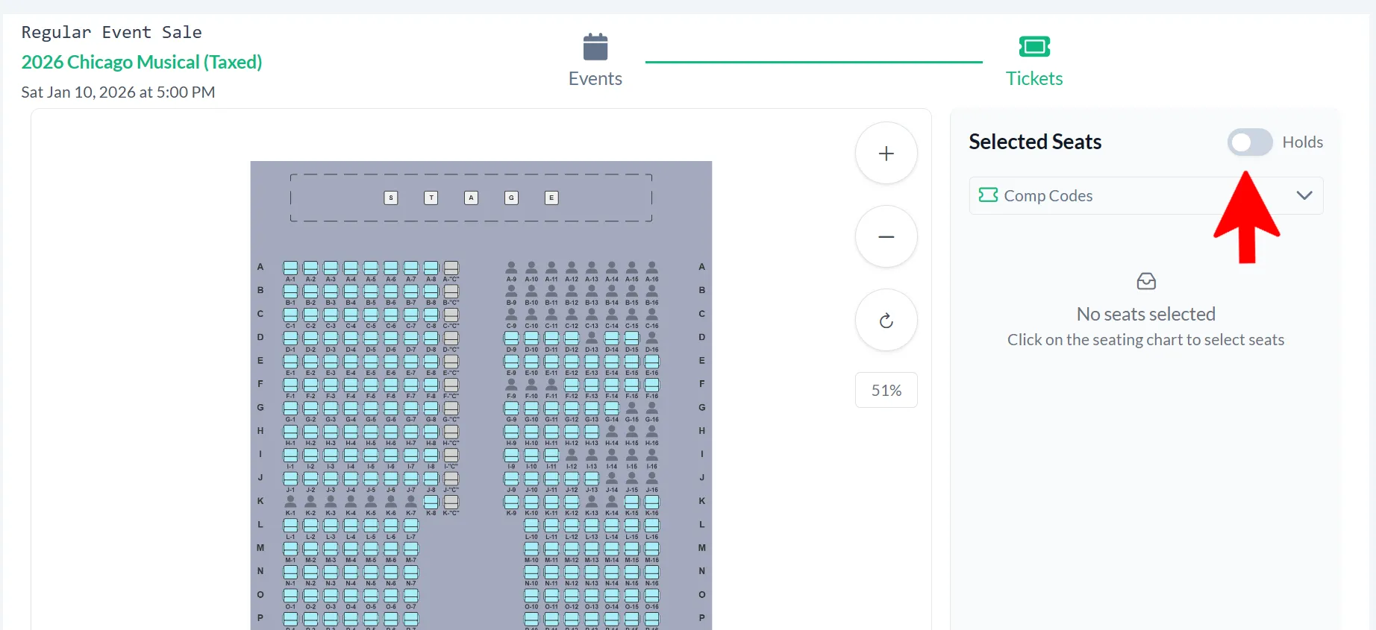Choose seat N-16 in row N
Screen dimensions: 1376x630
[651, 572]
